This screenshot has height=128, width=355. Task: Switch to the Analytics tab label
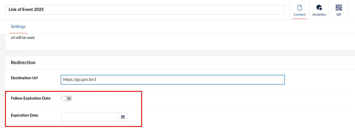(319, 15)
